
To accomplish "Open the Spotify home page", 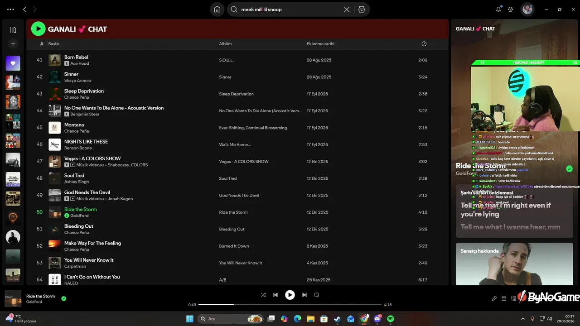I will pos(217,10).
